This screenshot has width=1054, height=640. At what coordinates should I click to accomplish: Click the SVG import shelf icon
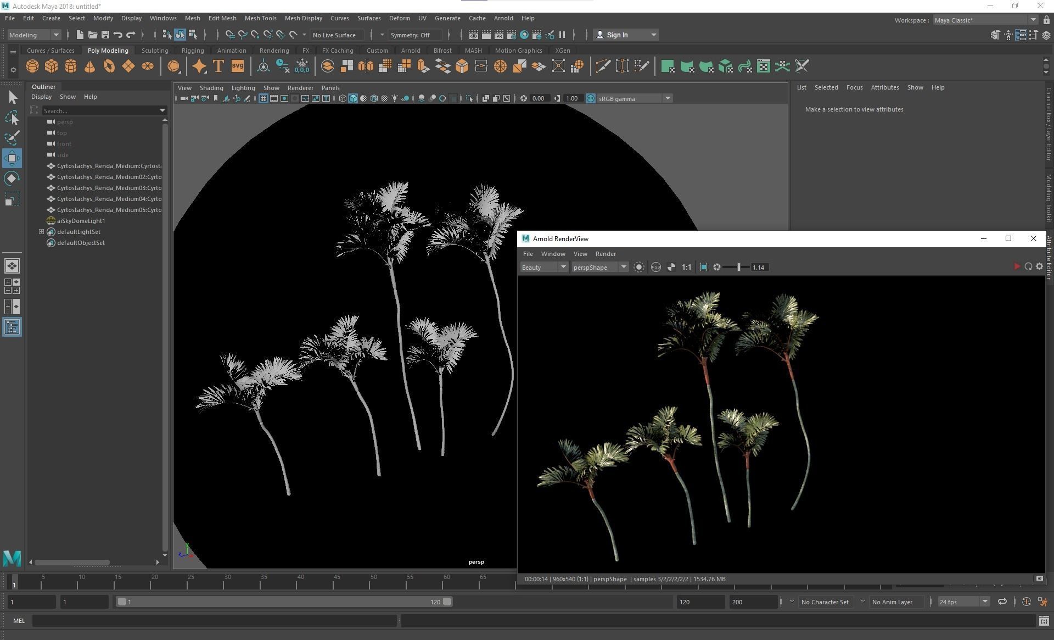[x=237, y=66]
